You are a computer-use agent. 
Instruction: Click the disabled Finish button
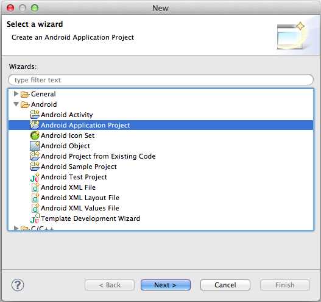pos(285,285)
